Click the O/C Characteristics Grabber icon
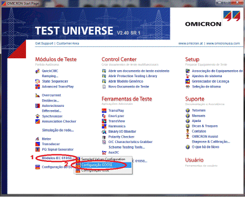245x197 pixels. click(104, 142)
